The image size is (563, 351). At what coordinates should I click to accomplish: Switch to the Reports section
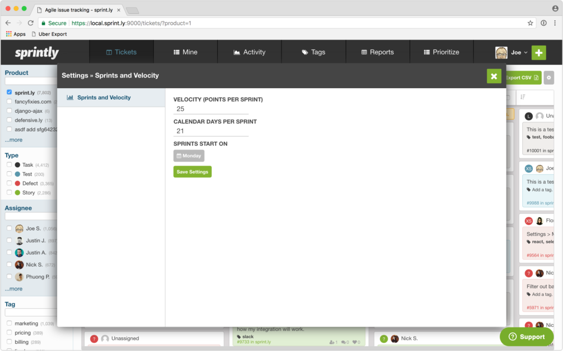tap(378, 52)
